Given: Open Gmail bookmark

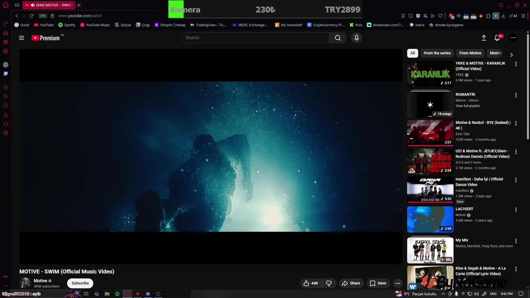Looking at the screenshot, I should point(22,25).
